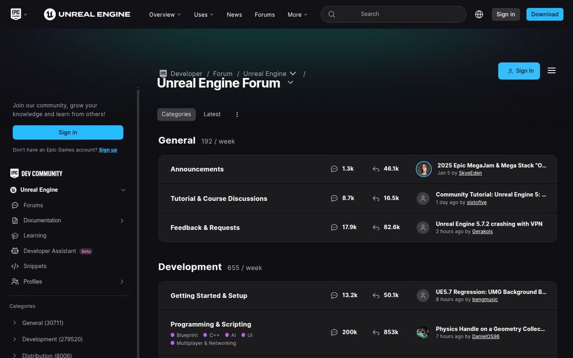
Task: Click the Epic Games logo in top bar
Action: (x=15, y=14)
